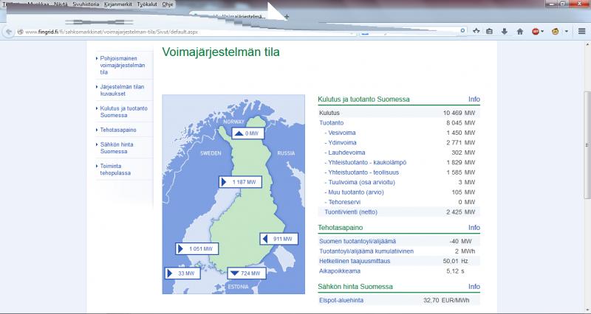Open a new tab with plus button

point(287,15)
